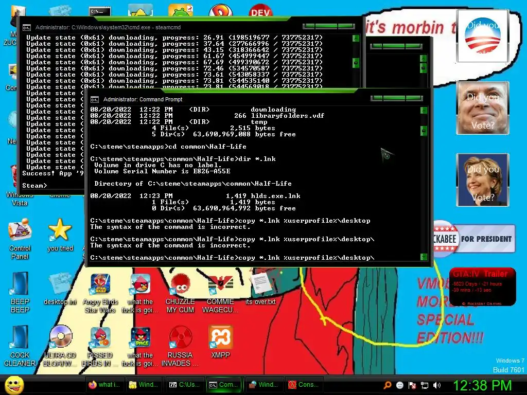Screen dimensions: 527x395
Task: Select the CHUZZLE red fuzzball icon
Action: pyautogui.click(x=180, y=293)
